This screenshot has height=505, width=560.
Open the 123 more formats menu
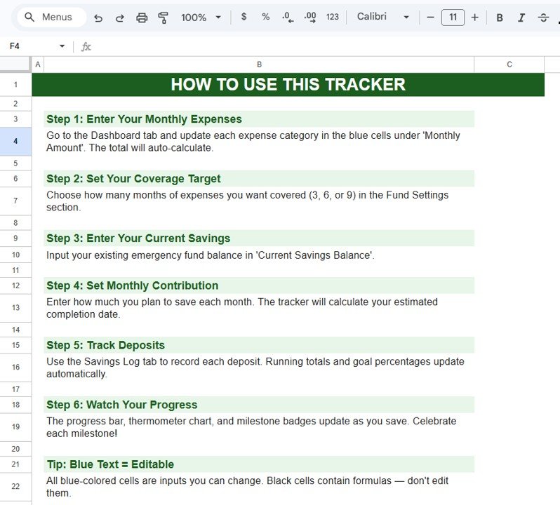(333, 17)
